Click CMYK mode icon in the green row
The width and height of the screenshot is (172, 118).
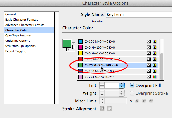(155, 65)
